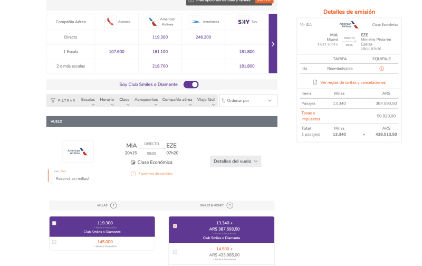The height and width of the screenshot is (266, 422).
Task: Click the American Airlines logo in fare table
Action: [x=152, y=22]
